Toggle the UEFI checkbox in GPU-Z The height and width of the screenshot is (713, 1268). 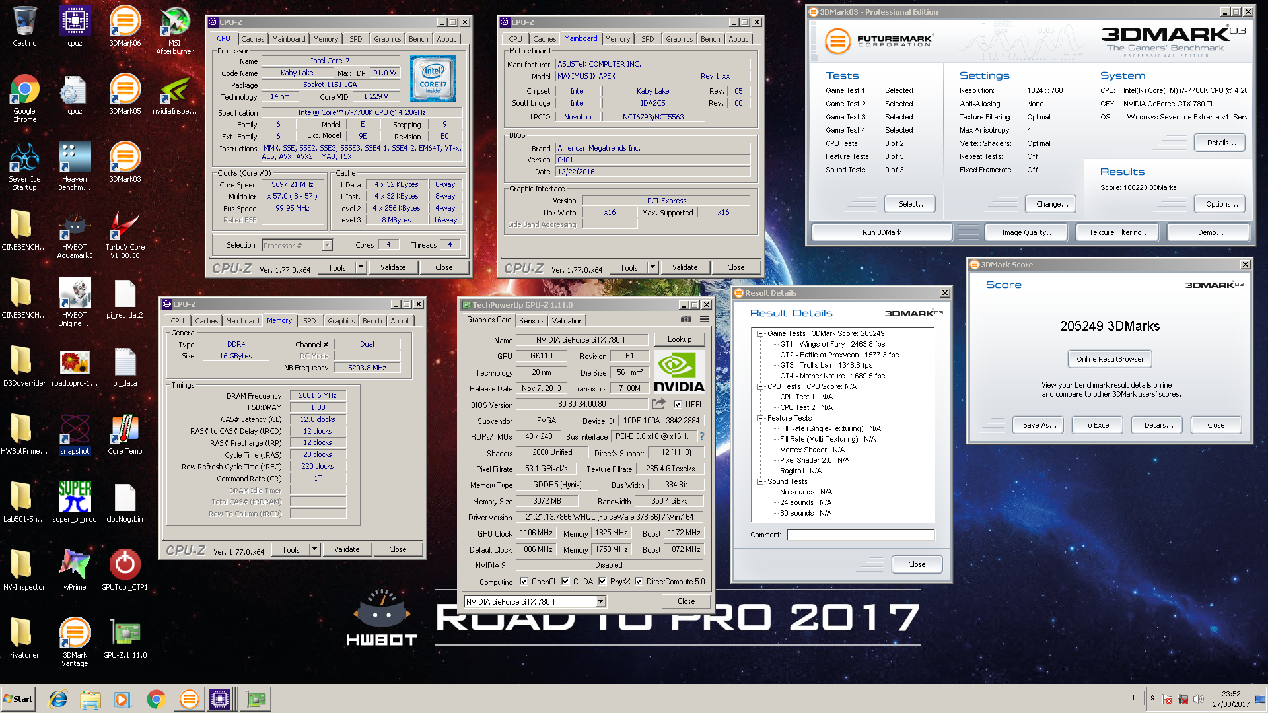678,404
